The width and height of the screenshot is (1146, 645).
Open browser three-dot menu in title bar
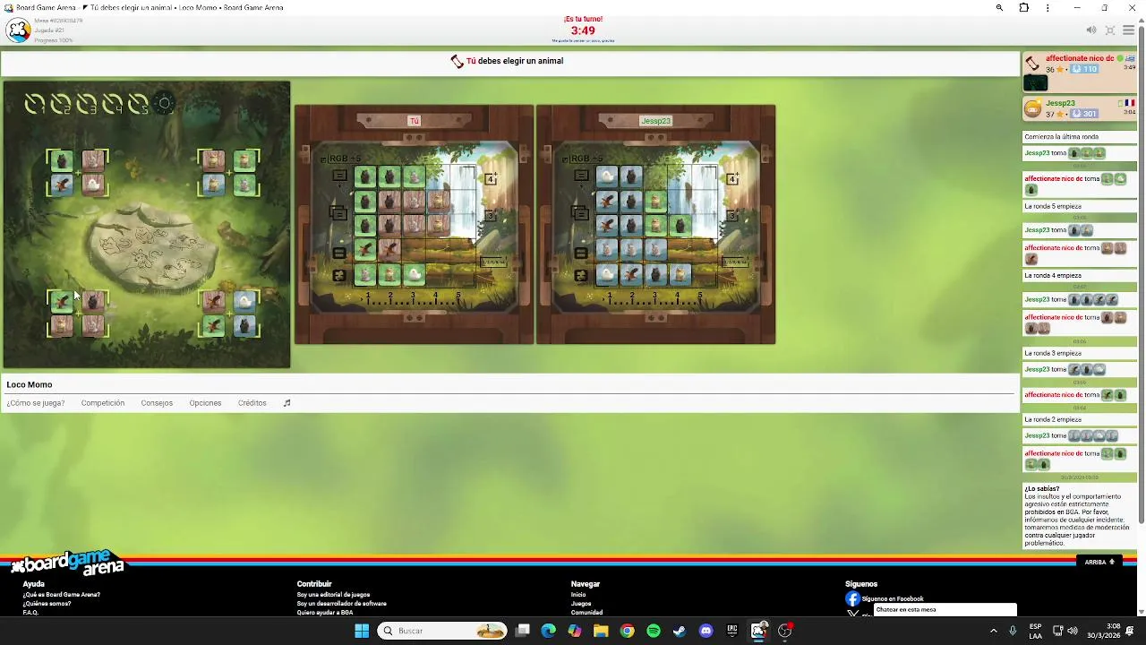1048,8
